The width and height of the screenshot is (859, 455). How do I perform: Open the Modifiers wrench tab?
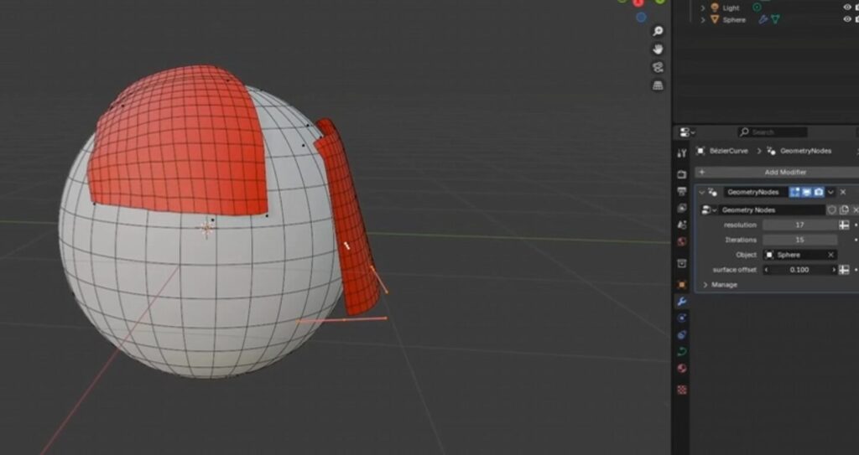[x=682, y=302]
